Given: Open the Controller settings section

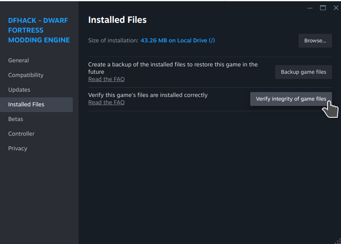Looking at the screenshot, I should tap(21, 134).
